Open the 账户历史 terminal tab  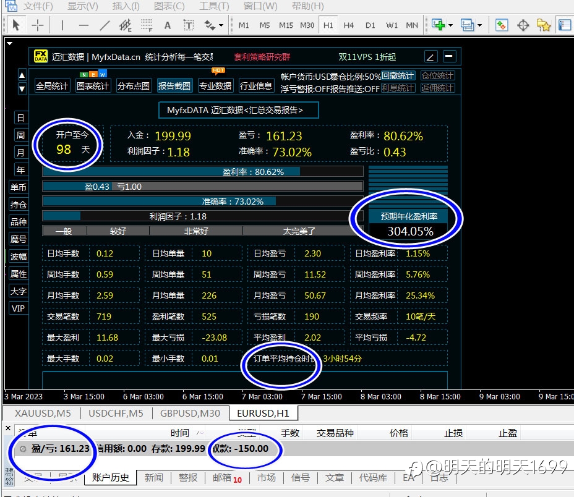click(x=111, y=478)
